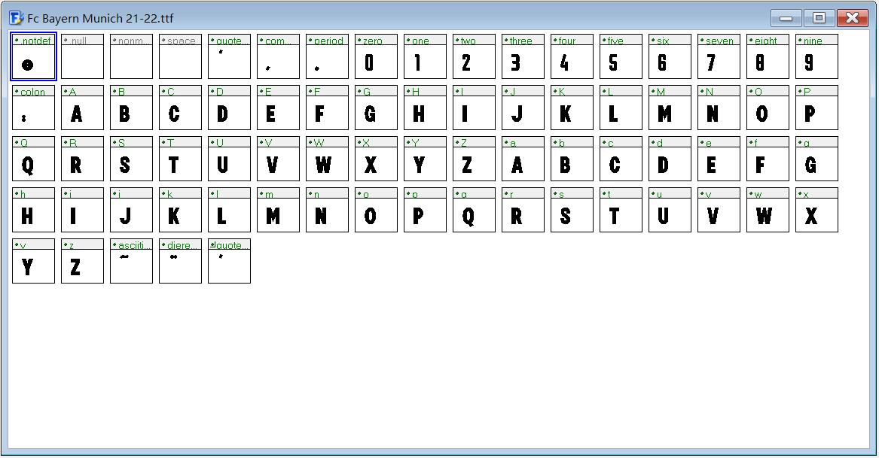This screenshot has width=879, height=458.
Task: Select the space glyph cell
Action: [x=181, y=56]
